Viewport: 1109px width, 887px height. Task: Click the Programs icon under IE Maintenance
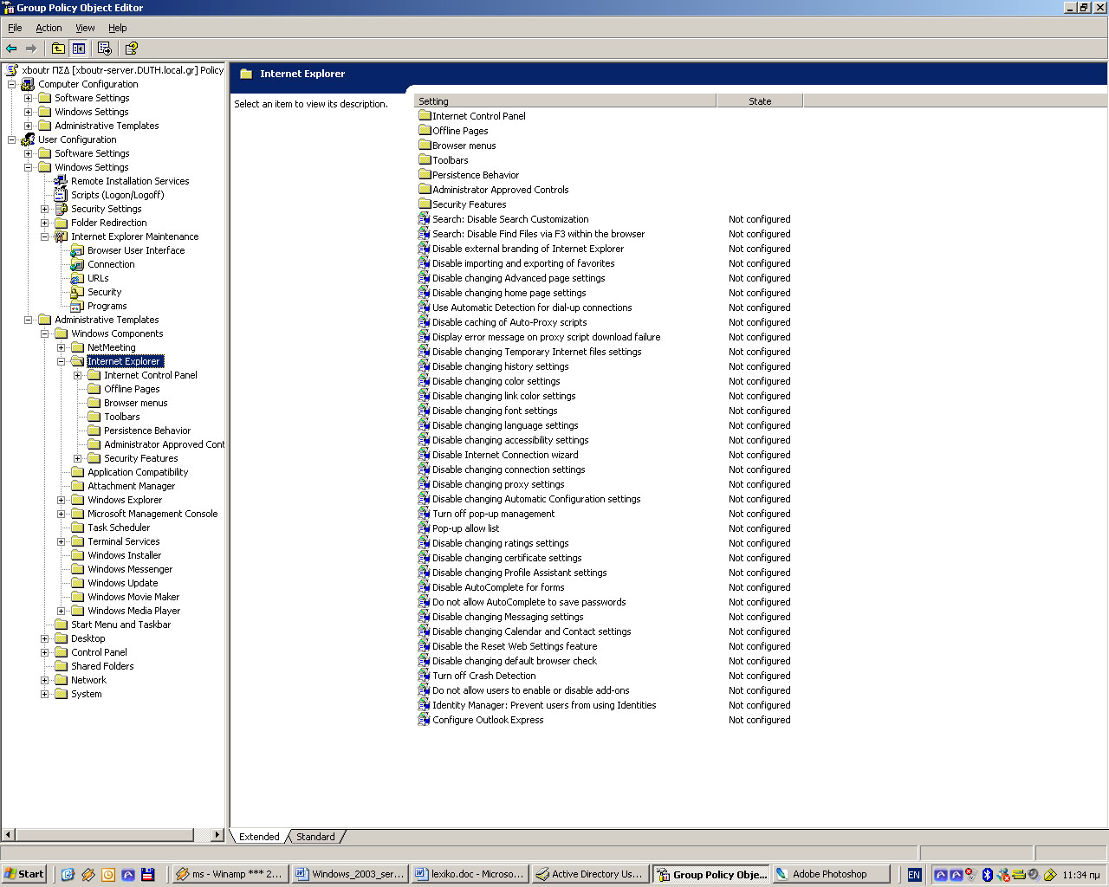click(77, 306)
